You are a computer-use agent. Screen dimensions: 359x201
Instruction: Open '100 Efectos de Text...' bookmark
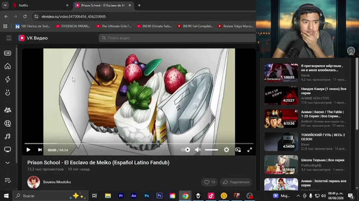[x=33, y=26]
